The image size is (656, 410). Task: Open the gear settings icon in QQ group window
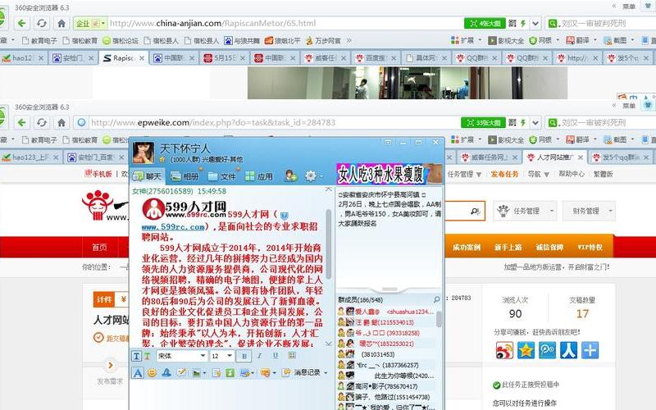311,176
